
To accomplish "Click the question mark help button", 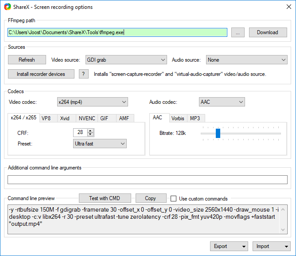I will (x=84, y=74).
